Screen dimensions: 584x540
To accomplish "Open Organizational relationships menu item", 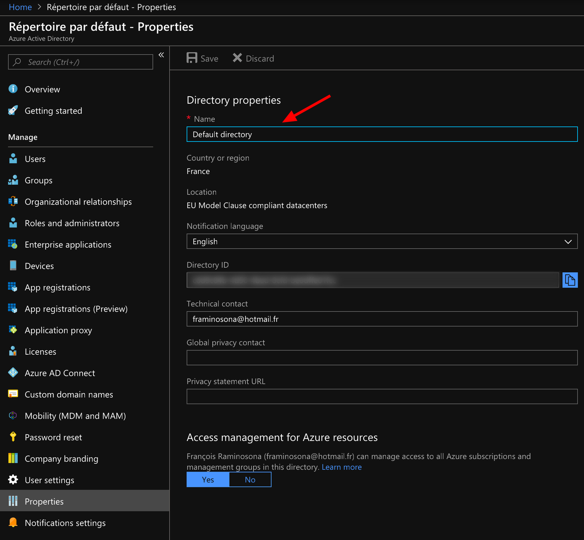I will pos(78,202).
